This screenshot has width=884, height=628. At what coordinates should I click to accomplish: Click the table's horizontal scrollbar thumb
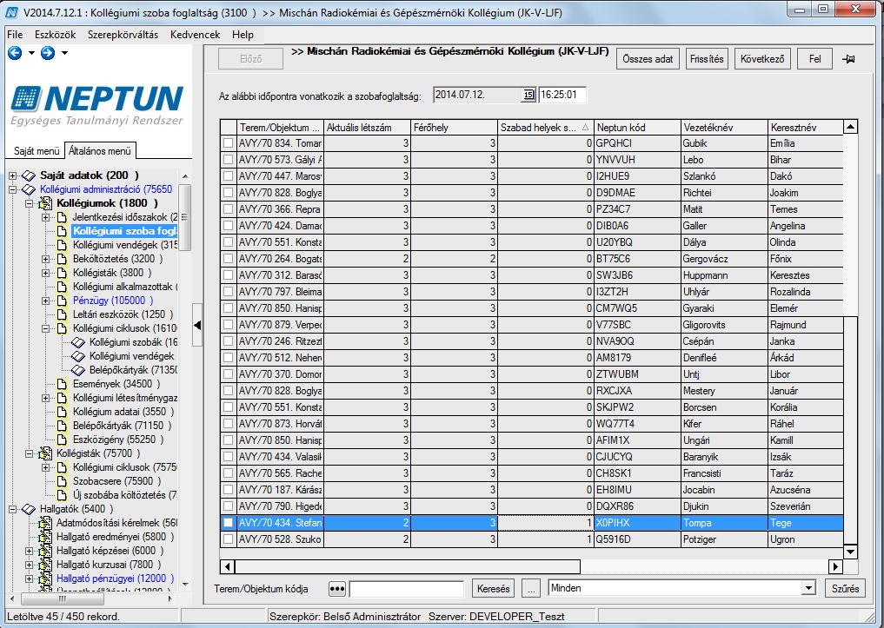click(408, 566)
